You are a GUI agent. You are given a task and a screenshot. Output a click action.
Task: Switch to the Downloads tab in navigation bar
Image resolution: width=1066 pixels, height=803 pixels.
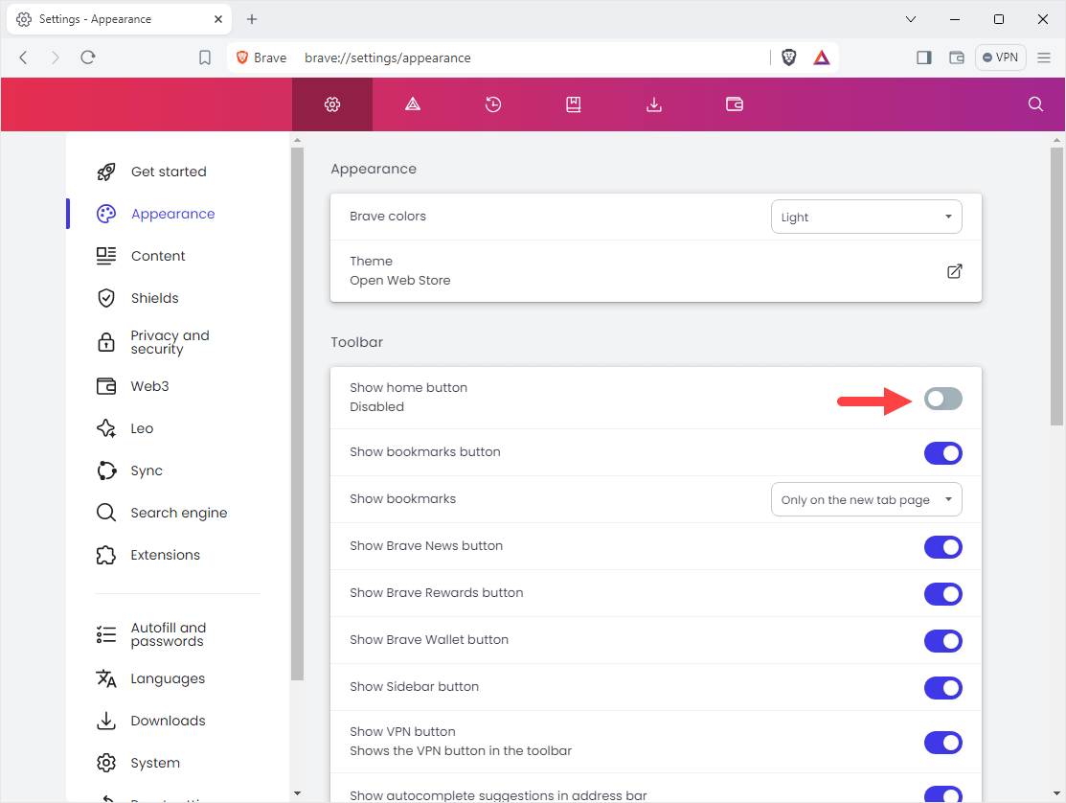point(653,104)
